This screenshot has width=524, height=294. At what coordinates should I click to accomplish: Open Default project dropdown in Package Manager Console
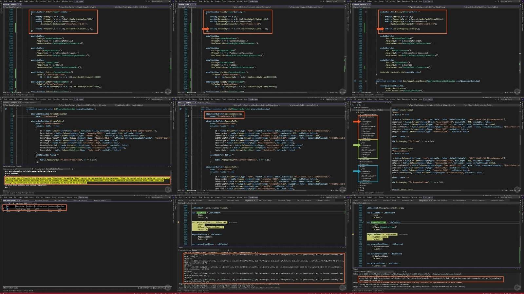58,169
